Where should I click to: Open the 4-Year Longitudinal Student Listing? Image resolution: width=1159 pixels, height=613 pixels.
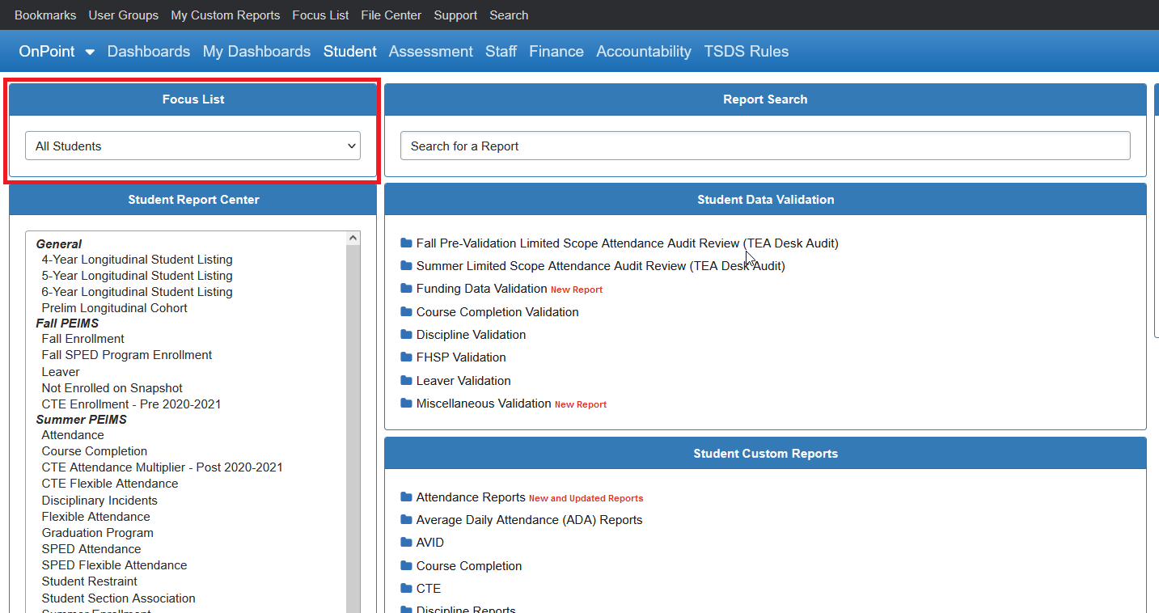coord(136,259)
